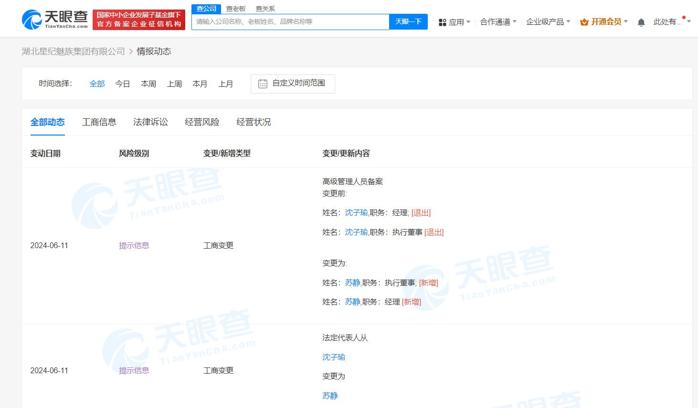Viewport: 698px width, 408px height.
Task: Filter time by 本周
Action: pos(148,84)
